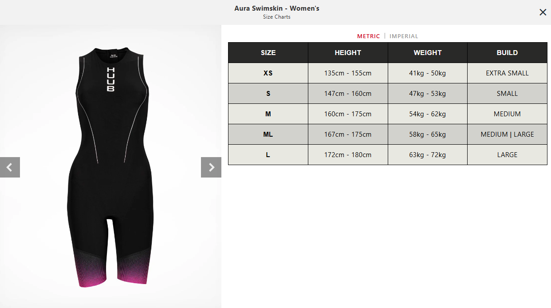551x308 pixels.
Task: Click the ML size row label
Action: [268, 134]
